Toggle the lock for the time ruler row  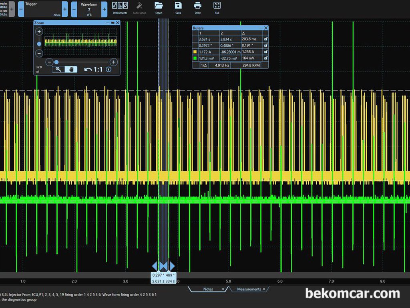tap(266, 39)
